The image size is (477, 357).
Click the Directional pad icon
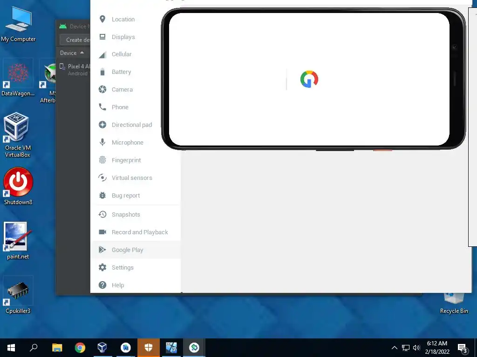pos(102,125)
